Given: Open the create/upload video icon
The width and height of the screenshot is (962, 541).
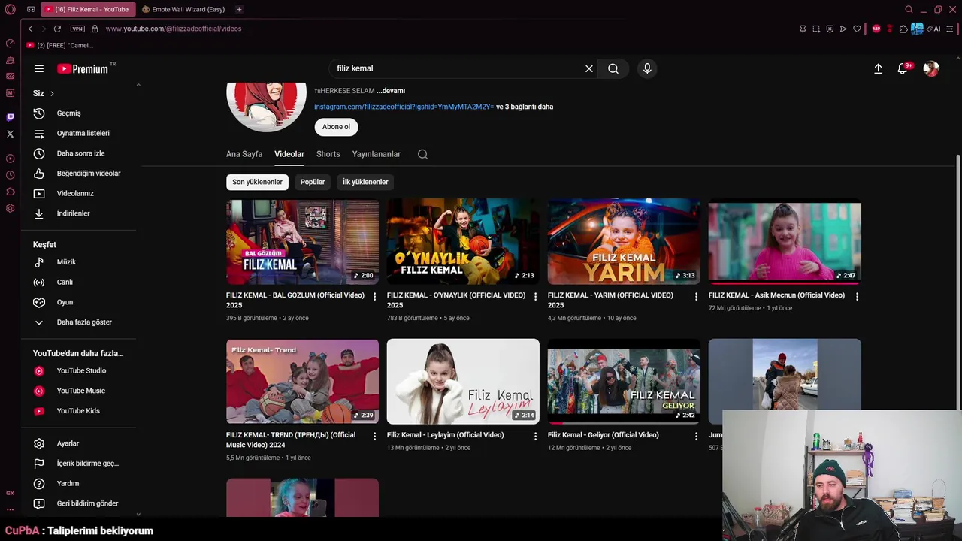Looking at the screenshot, I should (878, 68).
